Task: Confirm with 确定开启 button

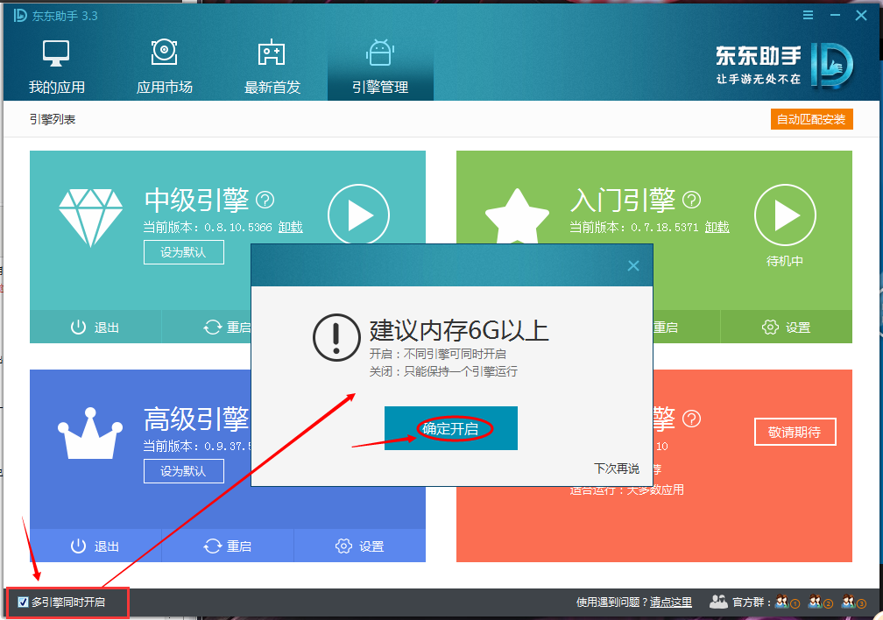Action: (x=450, y=428)
